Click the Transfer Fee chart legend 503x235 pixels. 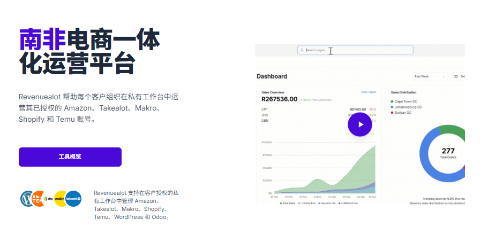point(307,203)
